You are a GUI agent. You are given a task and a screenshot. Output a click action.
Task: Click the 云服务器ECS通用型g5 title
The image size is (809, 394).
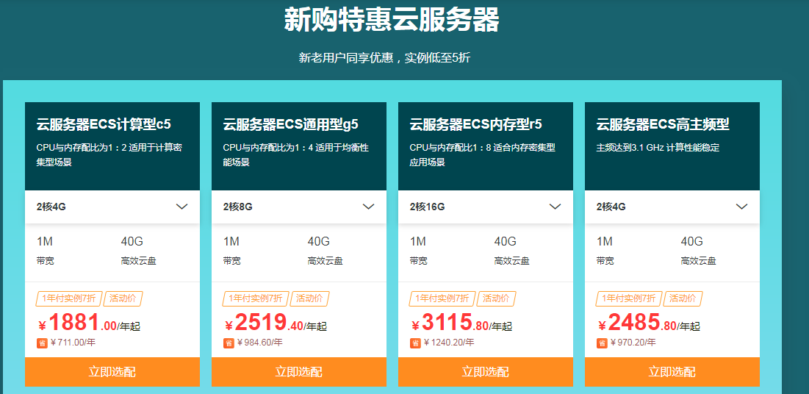click(291, 124)
